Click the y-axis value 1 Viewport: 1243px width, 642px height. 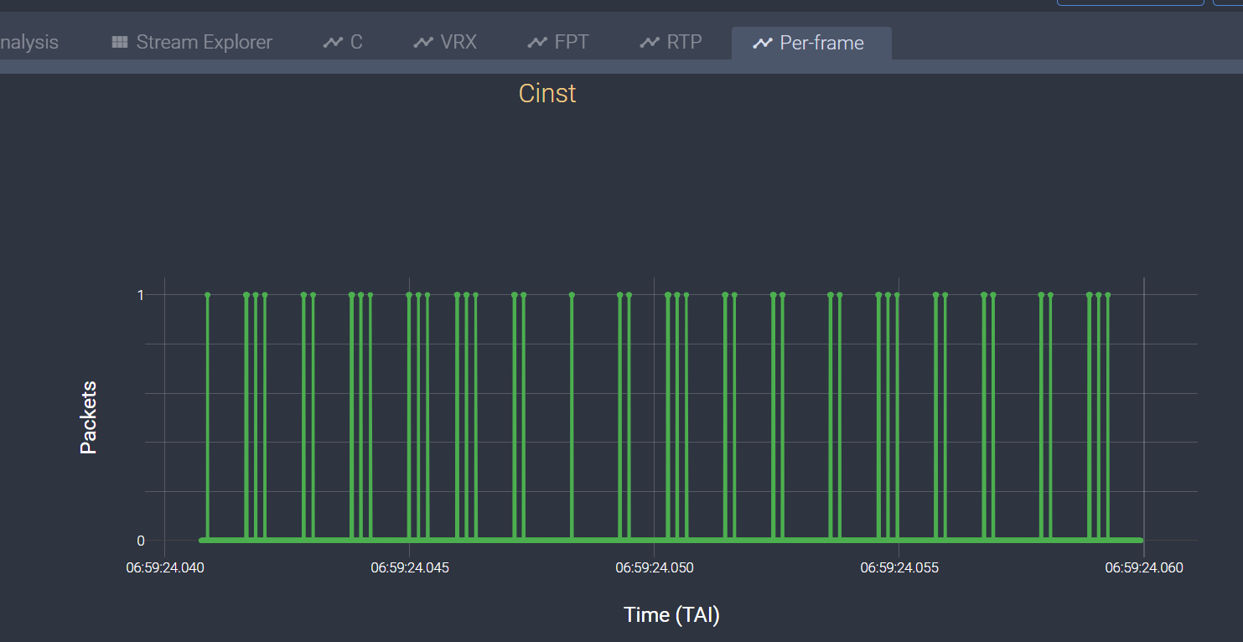pos(141,295)
